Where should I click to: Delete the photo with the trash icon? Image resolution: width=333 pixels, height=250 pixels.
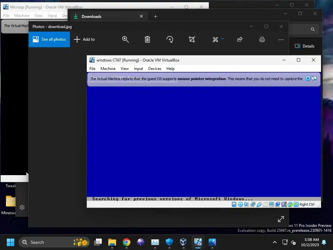click(147, 39)
